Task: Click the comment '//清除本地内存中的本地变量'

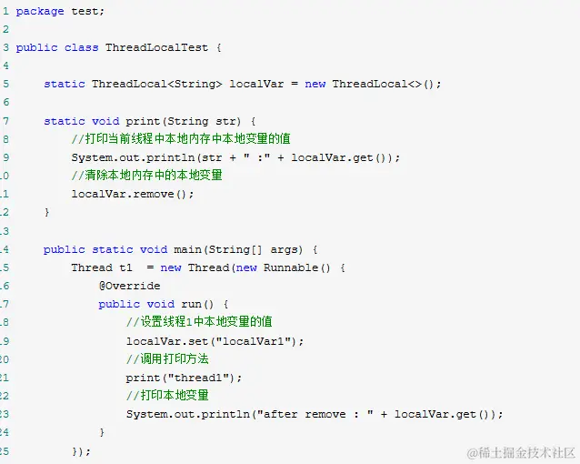Action: pyautogui.click(x=146, y=176)
